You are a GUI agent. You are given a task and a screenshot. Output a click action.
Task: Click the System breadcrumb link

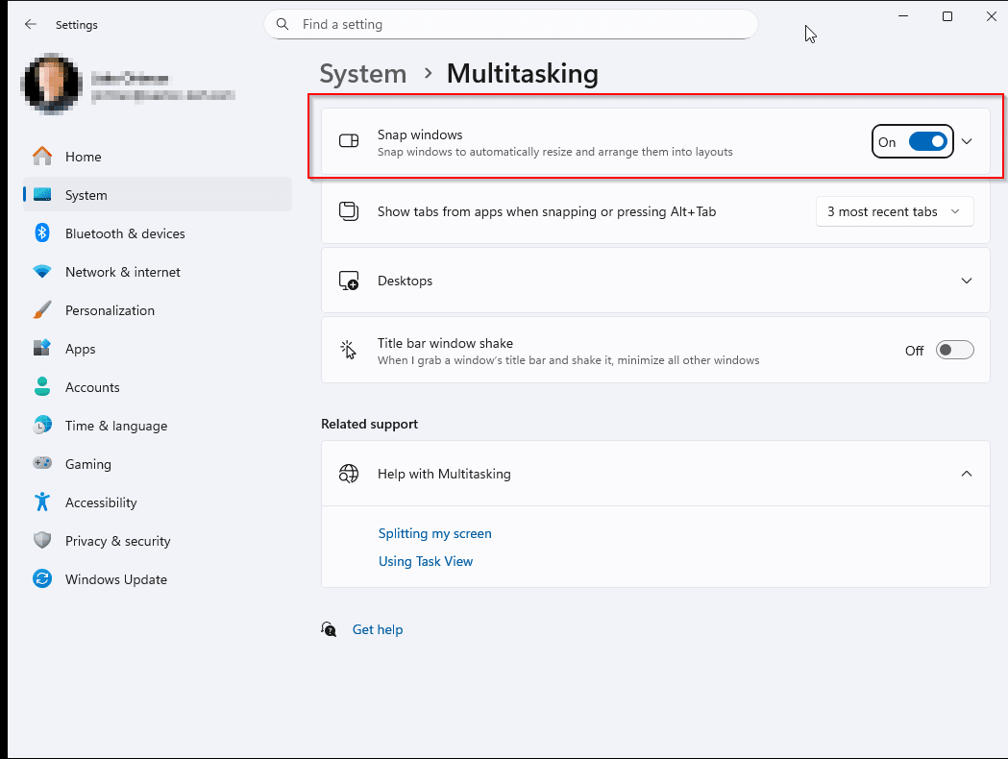[363, 73]
